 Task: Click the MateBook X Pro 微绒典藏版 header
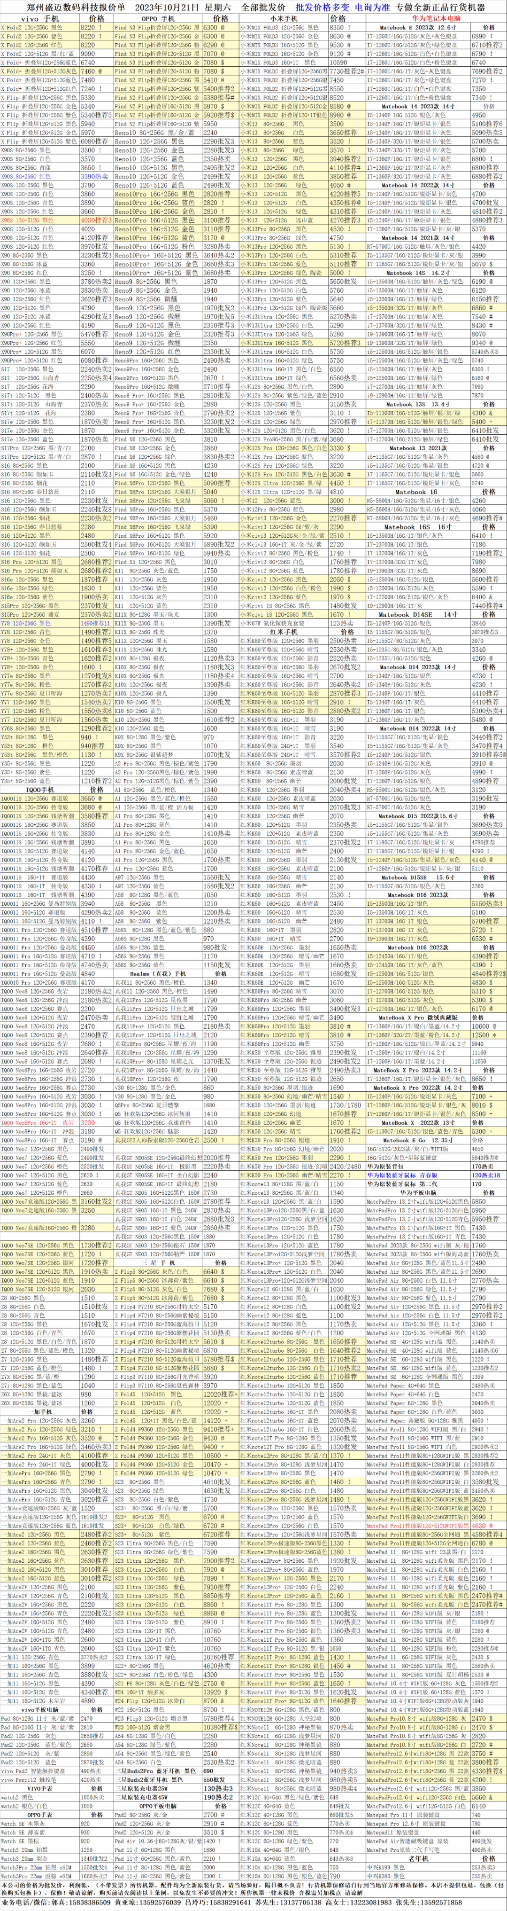(418, 1018)
